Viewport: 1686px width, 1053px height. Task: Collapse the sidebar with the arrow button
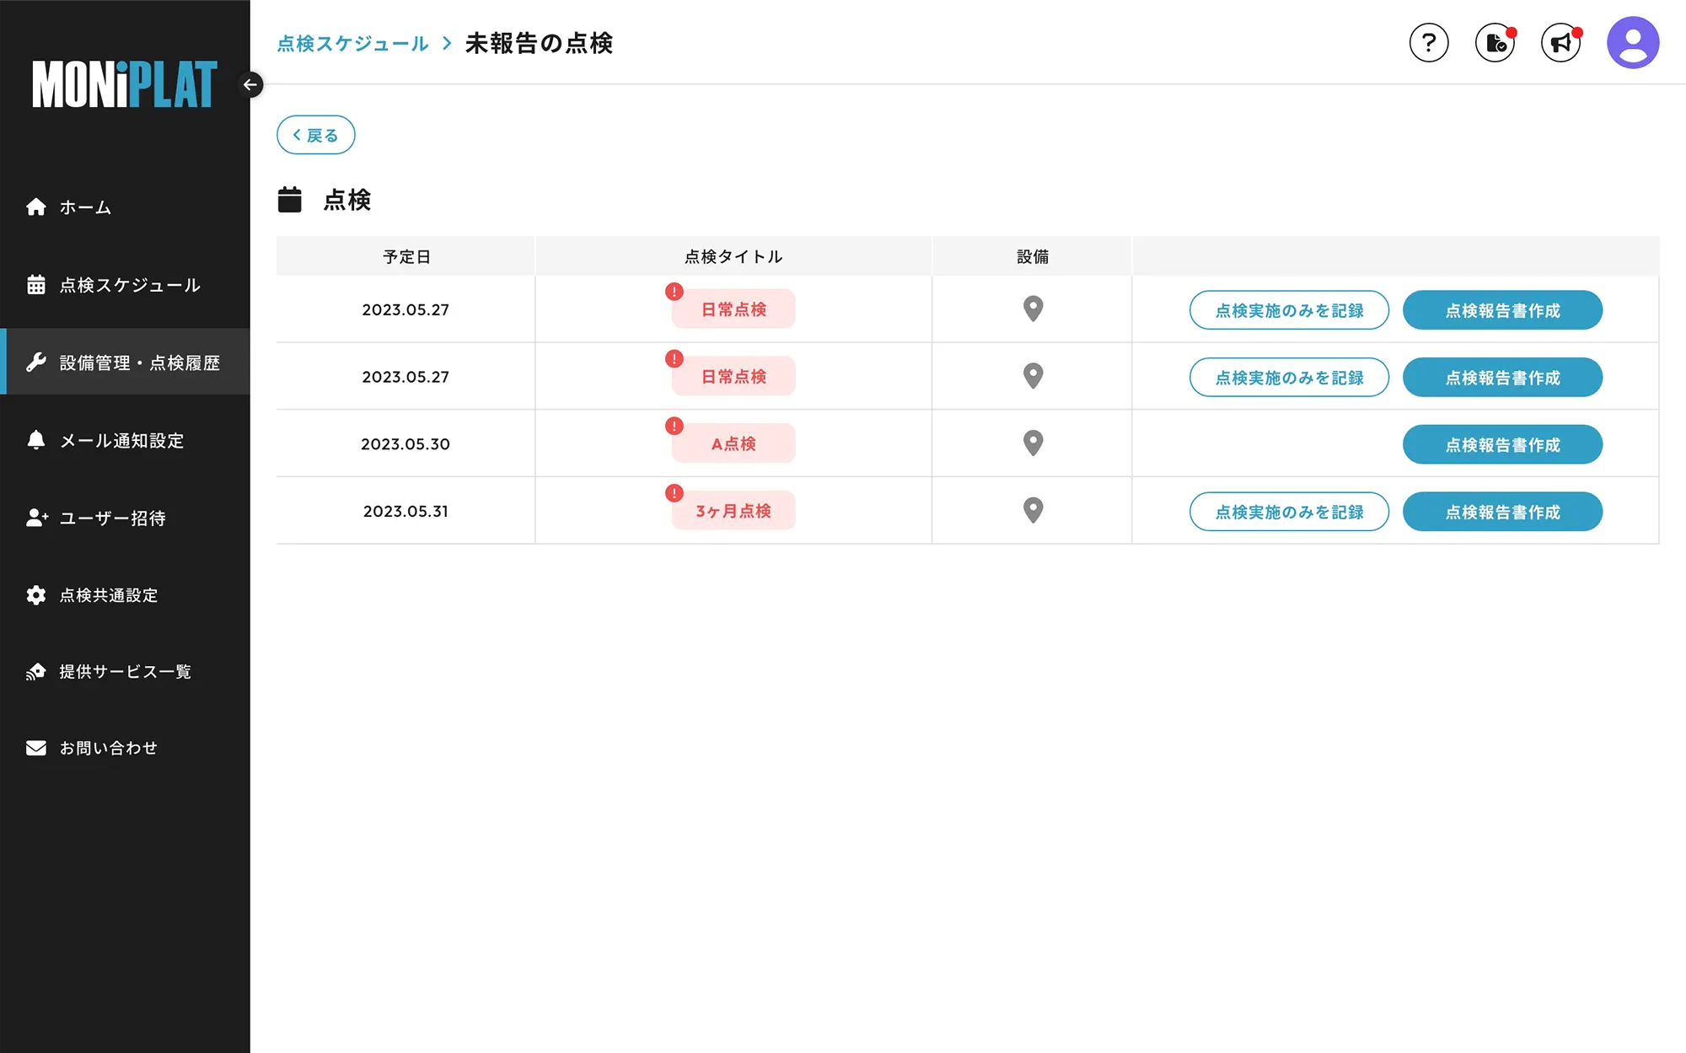[x=250, y=84]
